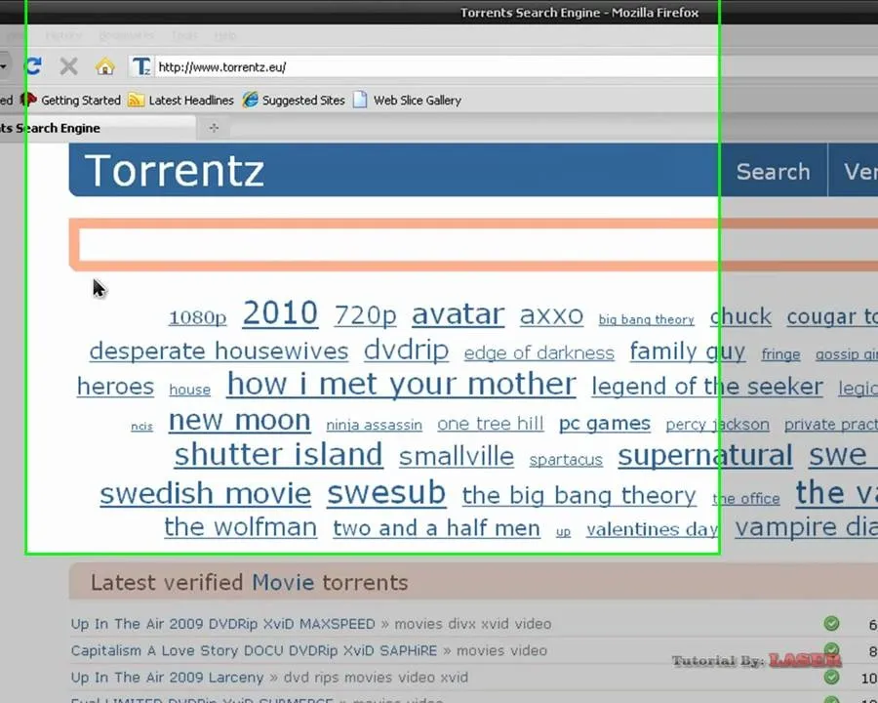The width and height of the screenshot is (878, 703).
Task: Open the family guy tag
Action: (x=688, y=352)
